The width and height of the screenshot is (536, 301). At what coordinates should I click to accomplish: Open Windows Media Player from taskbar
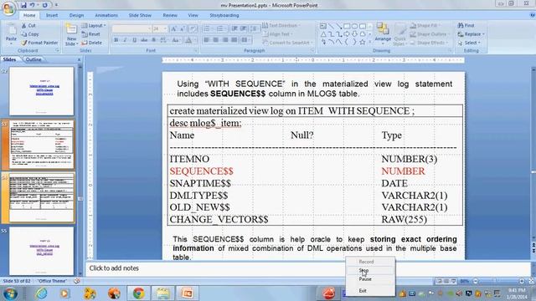(x=64, y=293)
